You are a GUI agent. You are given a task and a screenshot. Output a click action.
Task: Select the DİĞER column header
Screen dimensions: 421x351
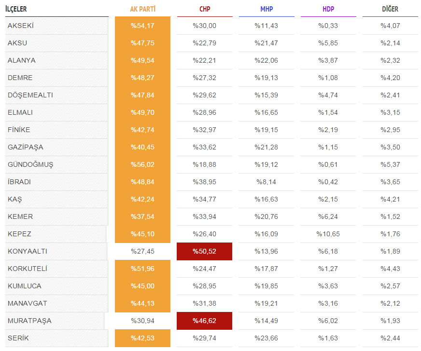(x=390, y=9)
